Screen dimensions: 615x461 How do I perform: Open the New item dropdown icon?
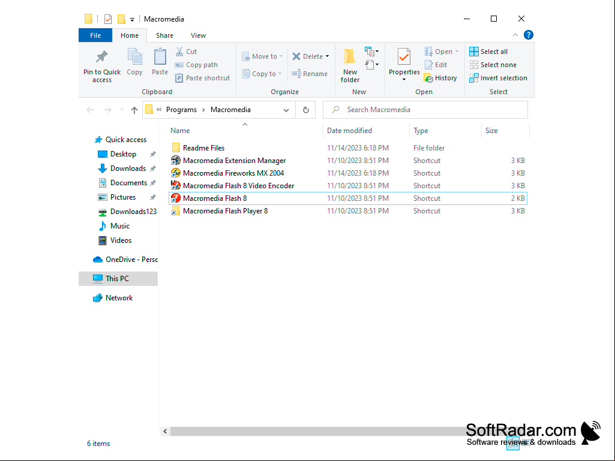pos(371,52)
